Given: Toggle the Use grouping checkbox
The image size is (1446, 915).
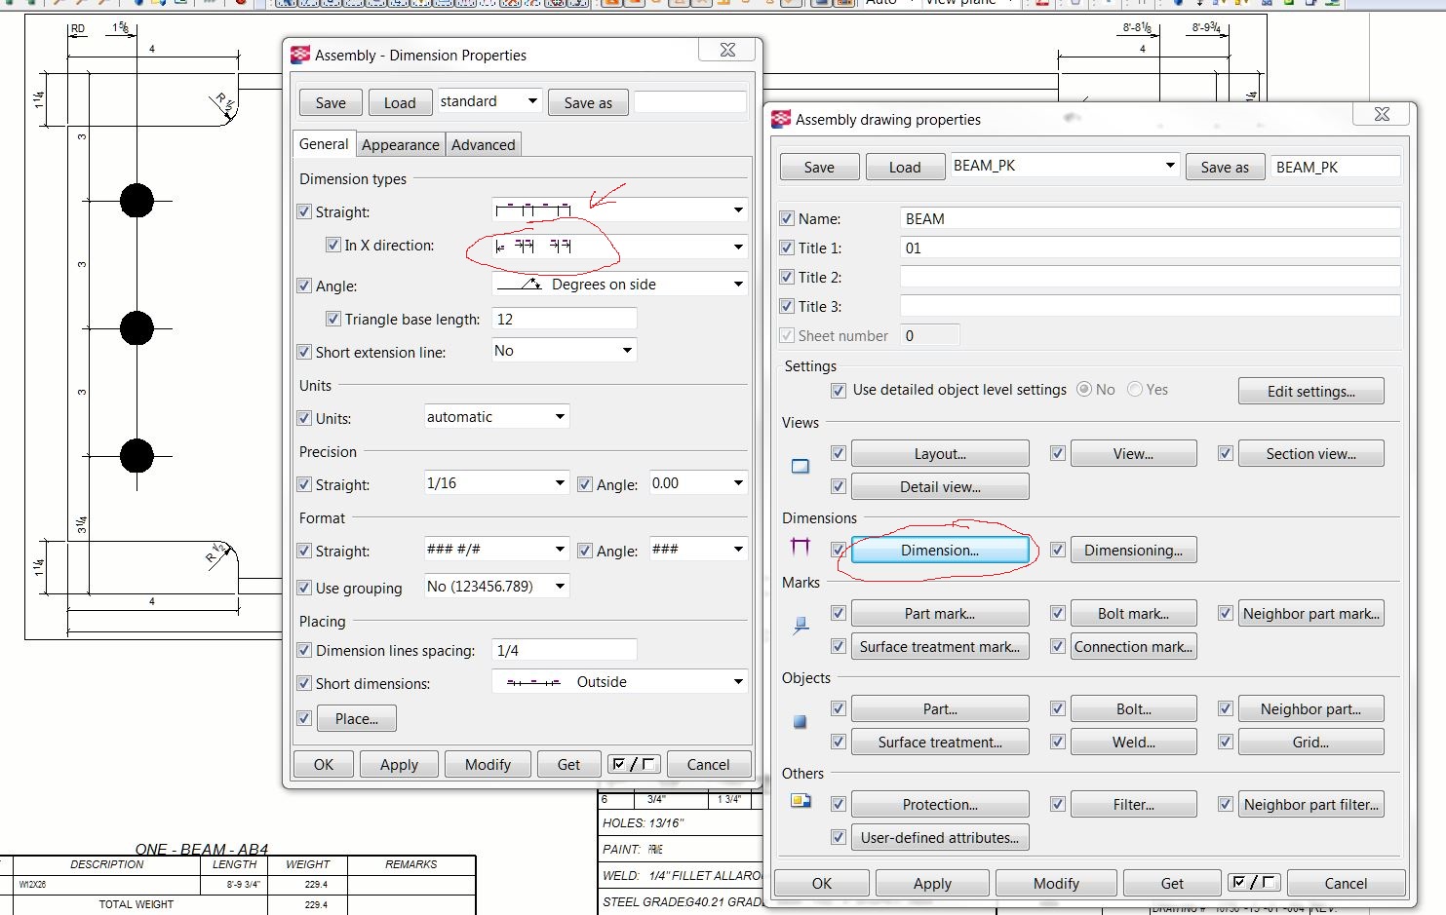Looking at the screenshot, I should point(304,589).
